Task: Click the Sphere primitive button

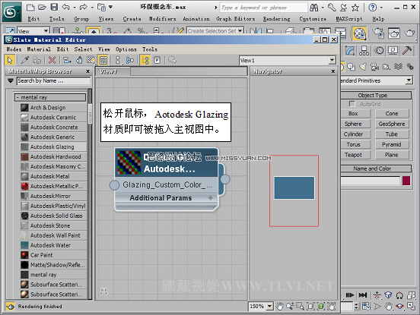Action: pyautogui.click(x=355, y=124)
